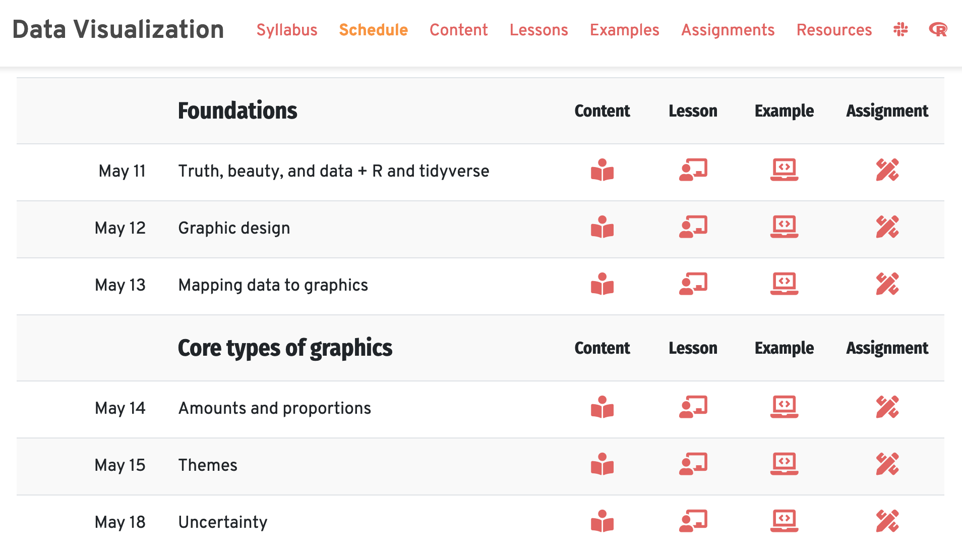Open the Lesson icon for Amounts and proportions
Screen dimensions: 962x549
[693, 408]
